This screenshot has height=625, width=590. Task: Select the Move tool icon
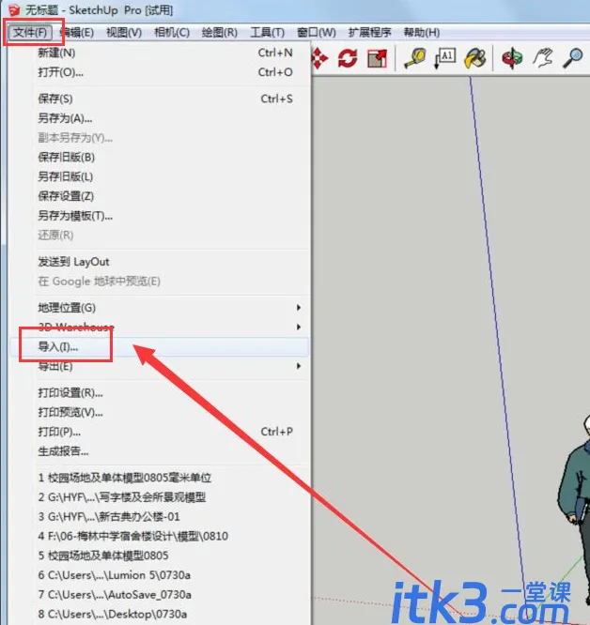pyautogui.click(x=319, y=59)
